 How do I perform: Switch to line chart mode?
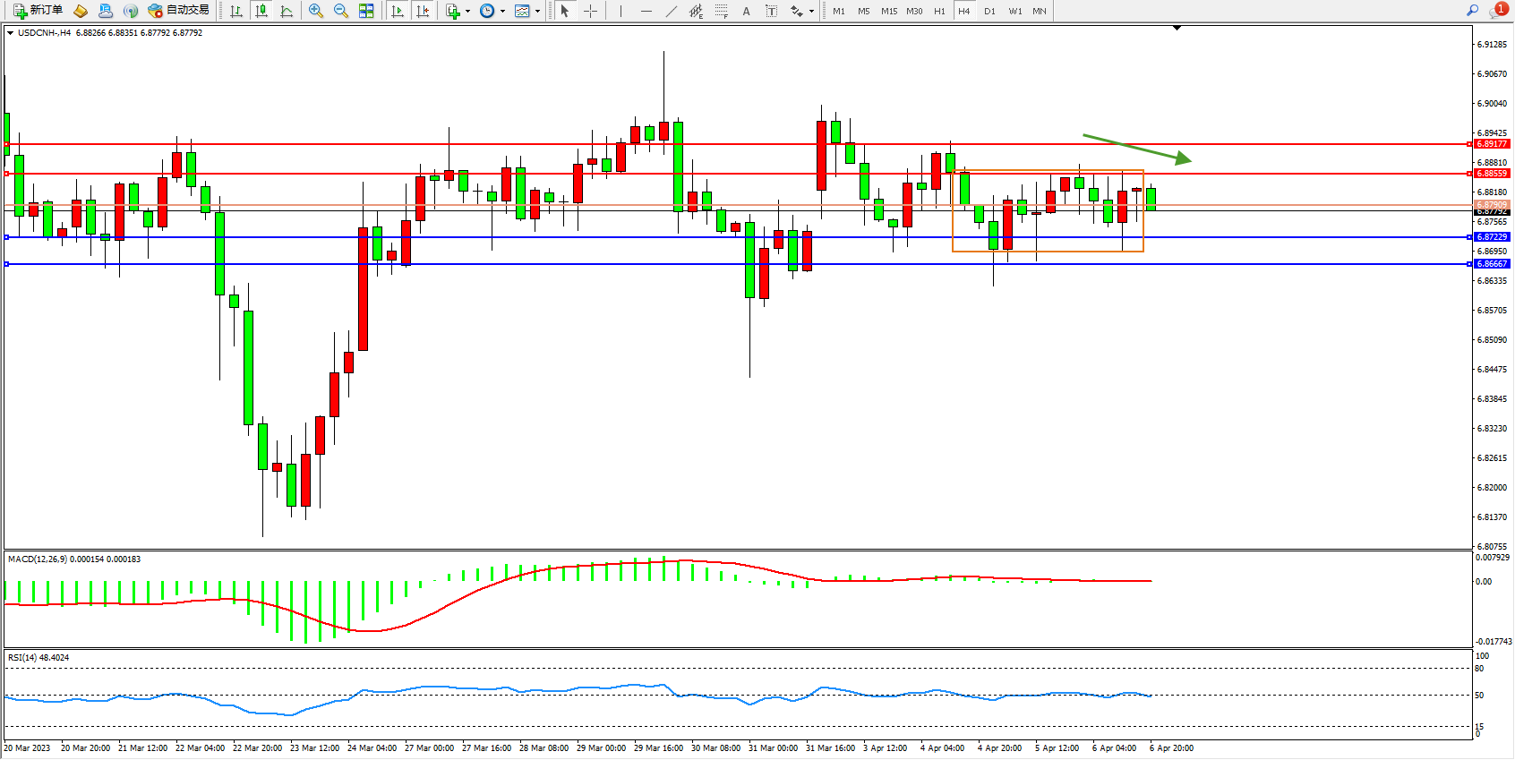pyautogui.click(x=287, y=11)
